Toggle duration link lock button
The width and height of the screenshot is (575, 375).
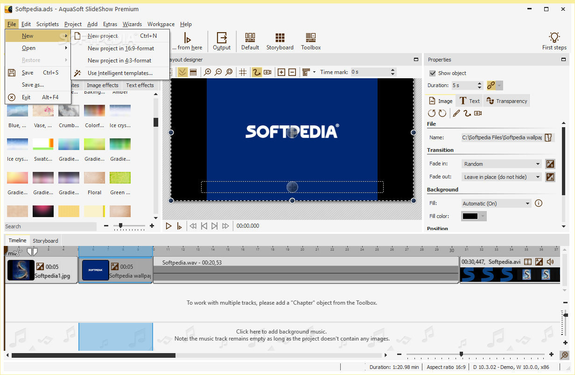tap(491, 85)
